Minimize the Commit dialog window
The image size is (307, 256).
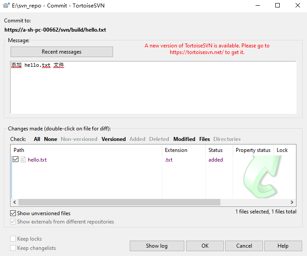pos(258,6)
